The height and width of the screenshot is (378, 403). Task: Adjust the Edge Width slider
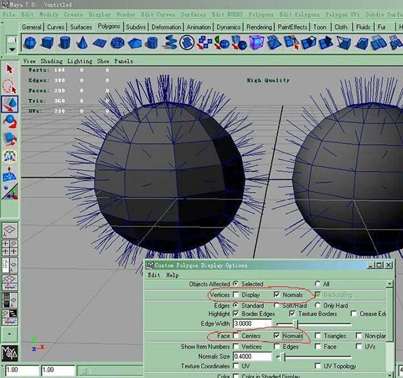click(x=296, y=324)
